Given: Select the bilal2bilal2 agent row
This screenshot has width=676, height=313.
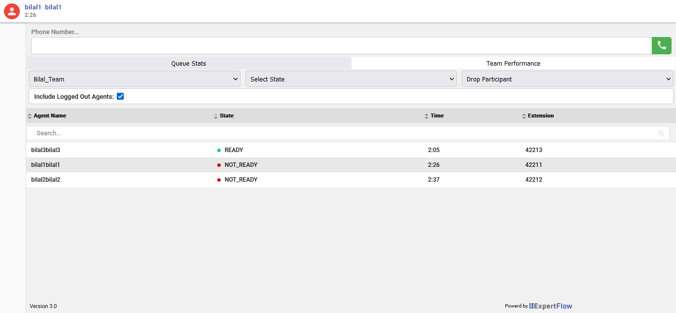Looking at the screenshot, I should pyautogui.click(x=46, y=180).
